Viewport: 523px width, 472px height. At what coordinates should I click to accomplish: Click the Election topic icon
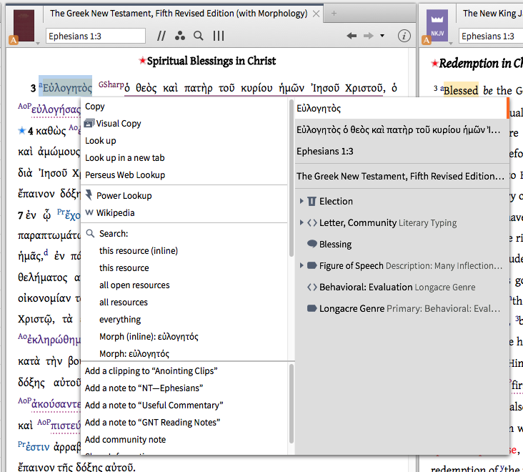pos(312,201)
